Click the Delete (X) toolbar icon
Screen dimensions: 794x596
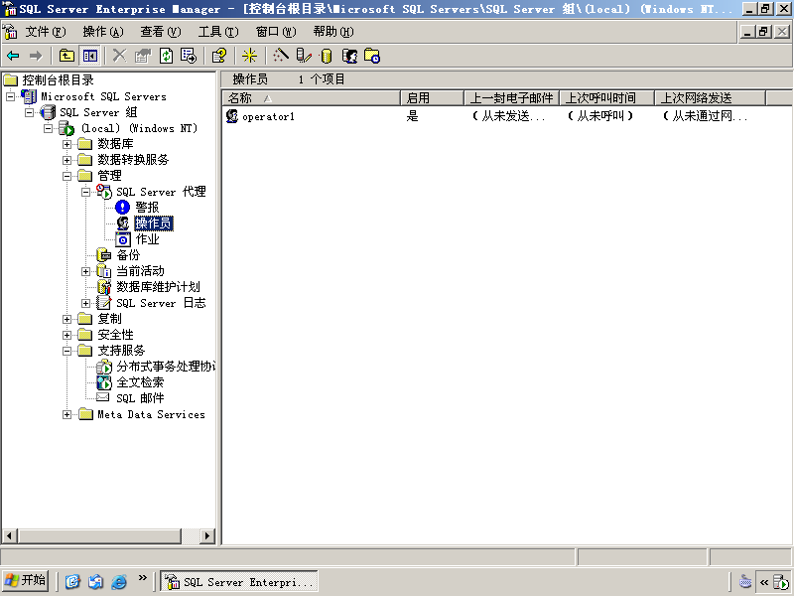119,56
